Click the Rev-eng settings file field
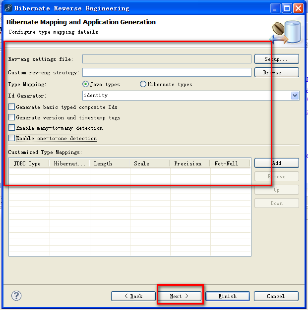This screenshot has height=310, width=308. [x=167, y=59]
